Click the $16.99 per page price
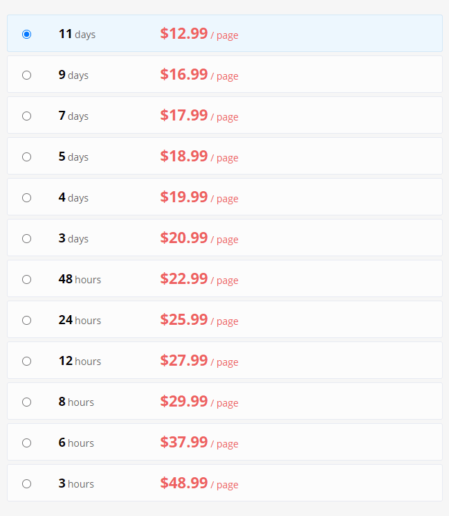Screen dimensions: 449x516 coord(199,75)
